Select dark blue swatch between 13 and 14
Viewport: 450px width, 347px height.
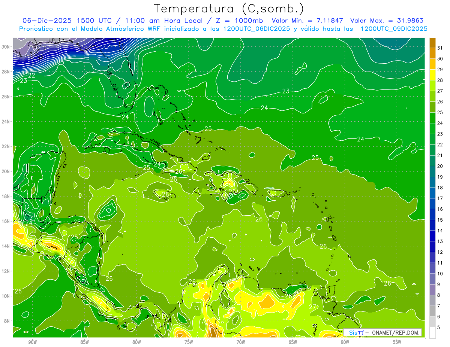coord(432,236)
